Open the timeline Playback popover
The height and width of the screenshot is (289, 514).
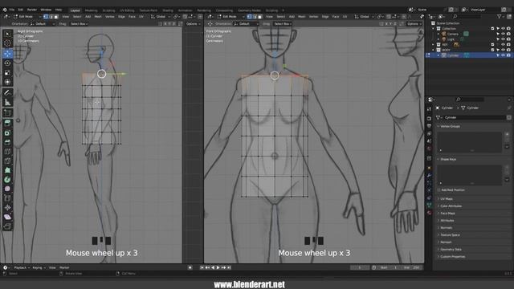(22, 267)
